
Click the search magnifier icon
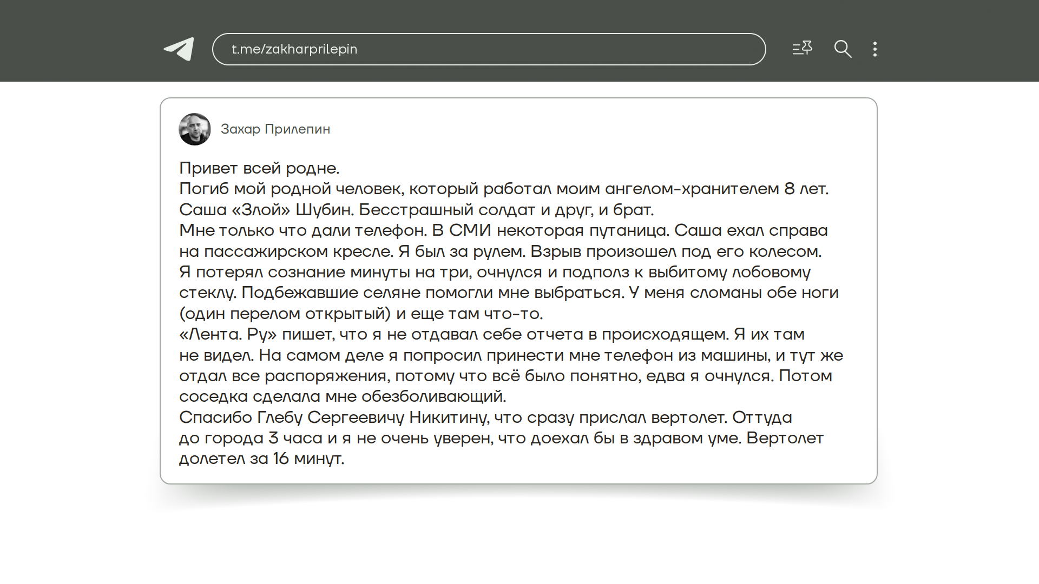843,49
